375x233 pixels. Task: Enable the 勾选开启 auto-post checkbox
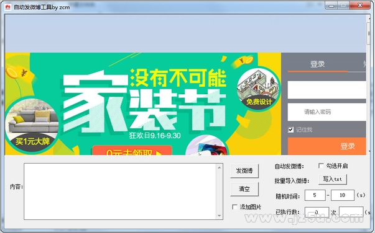[x=321, y=165]
